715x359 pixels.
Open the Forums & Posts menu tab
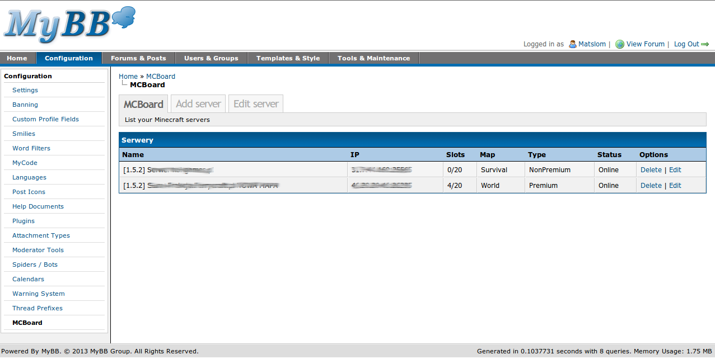pyautogui.click(x=138, y=58)
